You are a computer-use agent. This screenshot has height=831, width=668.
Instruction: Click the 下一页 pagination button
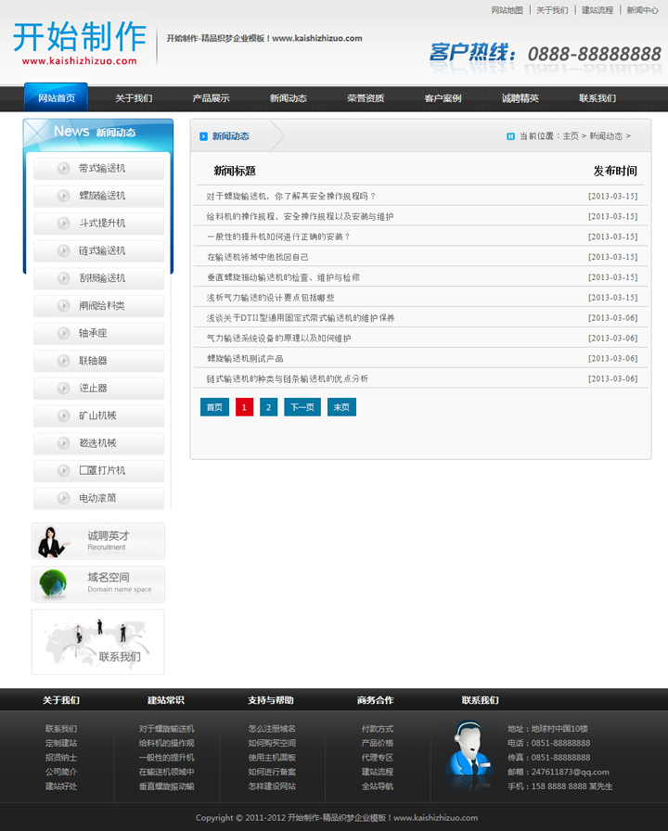pyautogui.click(x=302, y=407)
